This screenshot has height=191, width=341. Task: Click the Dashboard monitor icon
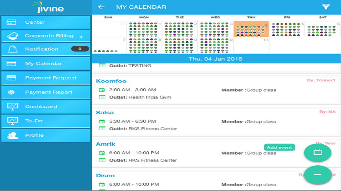pos(13,107)
